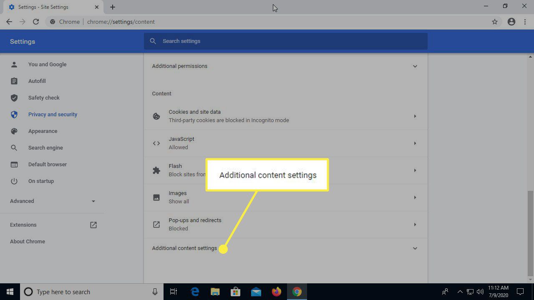Close the Settings - Site Settings tab
The height and width of the screenshot is (300, 534).
click(97, 7)
